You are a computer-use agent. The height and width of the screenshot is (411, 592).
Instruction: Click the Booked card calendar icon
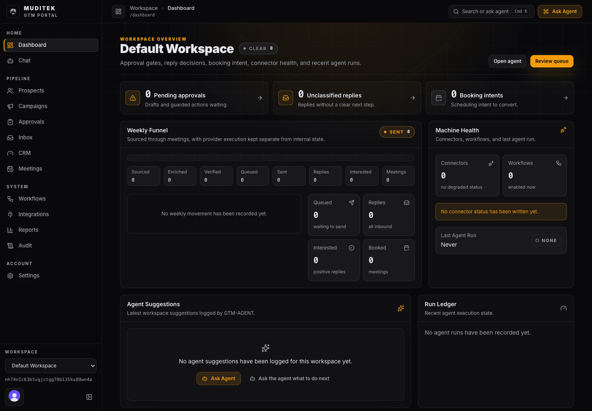(x=407, y=248)
